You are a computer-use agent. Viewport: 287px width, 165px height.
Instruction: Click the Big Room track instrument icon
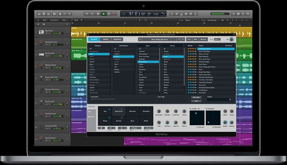tap(41, 32)
